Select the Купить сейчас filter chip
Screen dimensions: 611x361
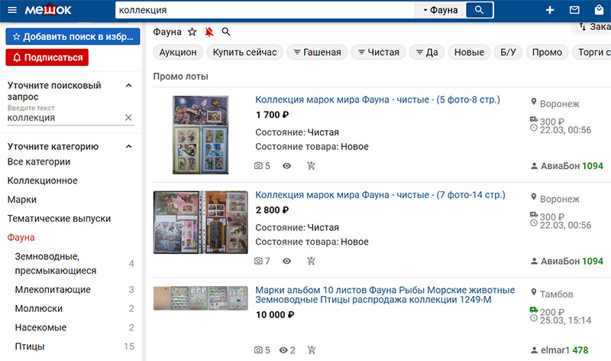244,52
